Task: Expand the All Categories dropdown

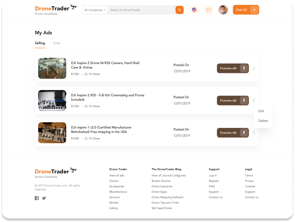Action: (x=95, y=10)
